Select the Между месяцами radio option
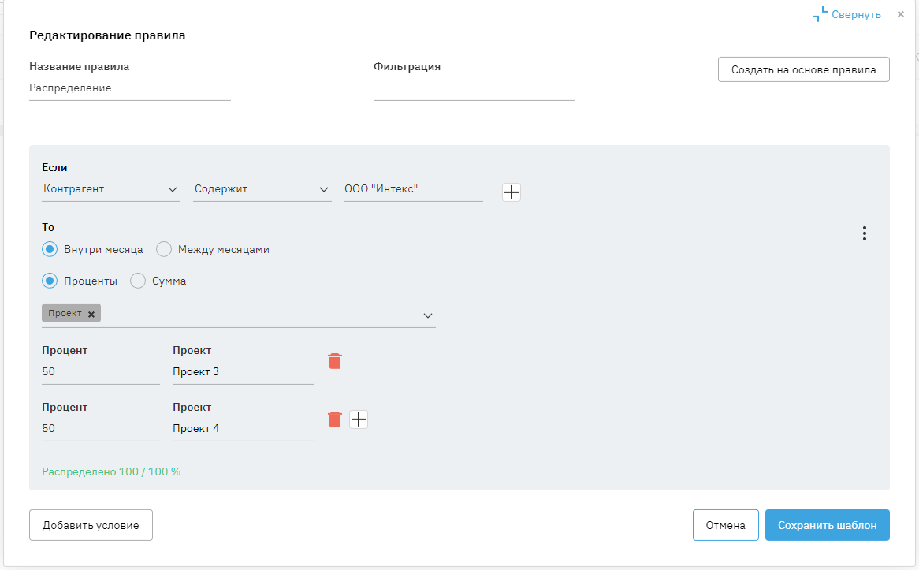 (x=164, y=249)
